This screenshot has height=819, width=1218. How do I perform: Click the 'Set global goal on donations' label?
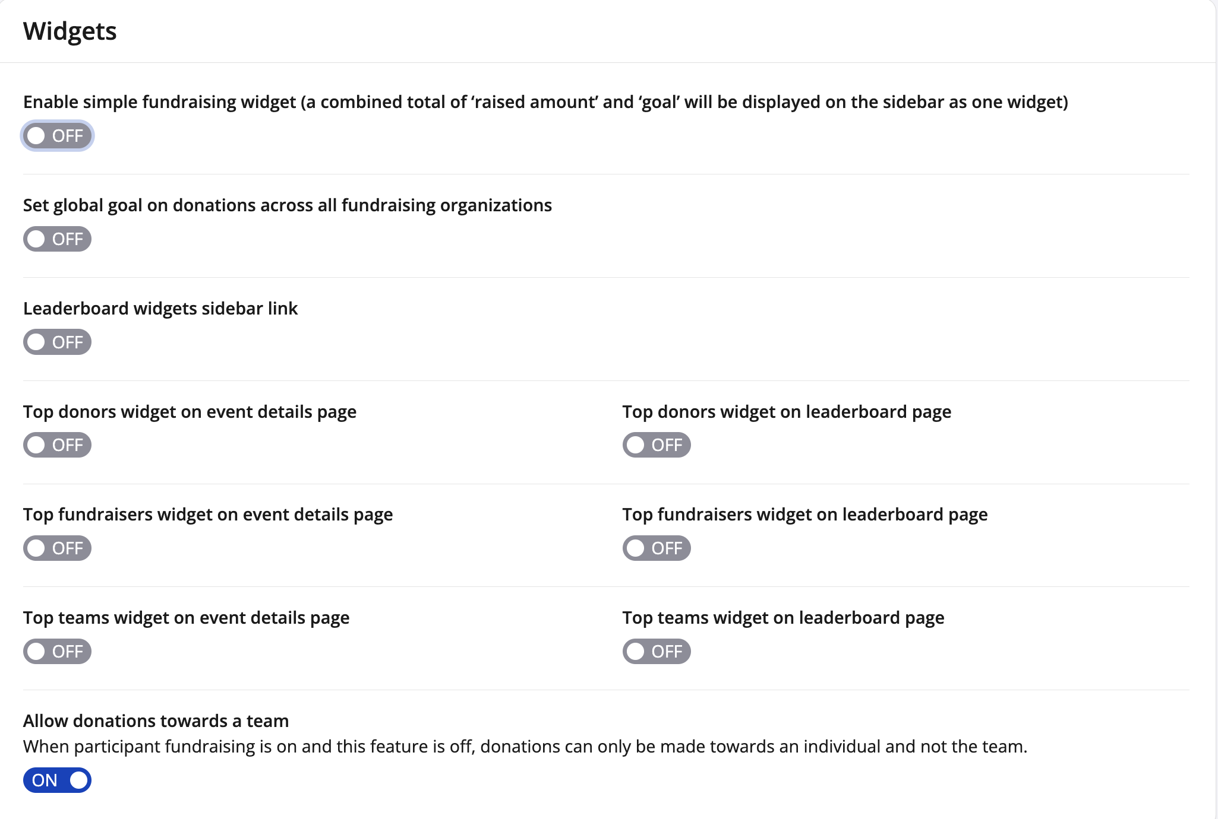[x=287, y=205]
